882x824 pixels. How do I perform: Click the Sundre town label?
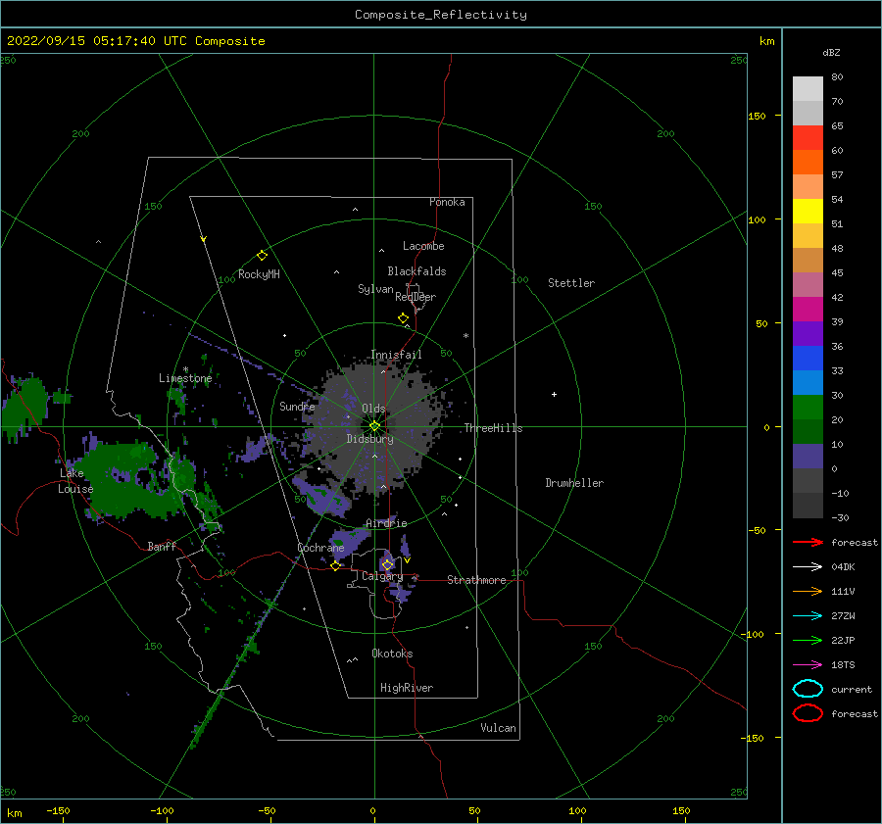[297, 407]
